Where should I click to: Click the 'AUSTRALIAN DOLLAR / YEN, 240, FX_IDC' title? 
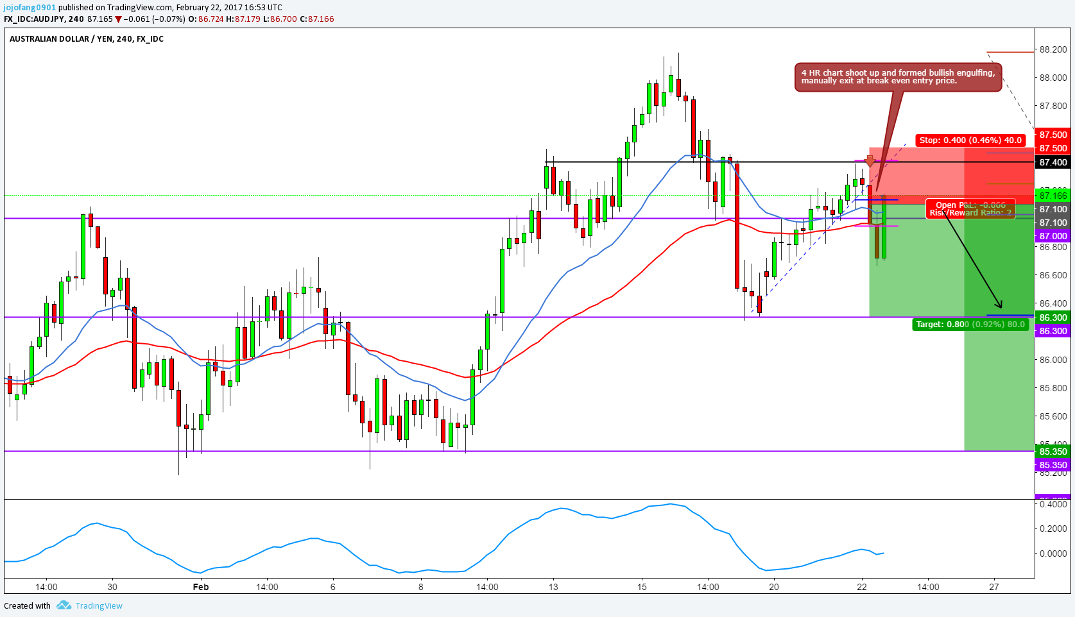(87, 39)
